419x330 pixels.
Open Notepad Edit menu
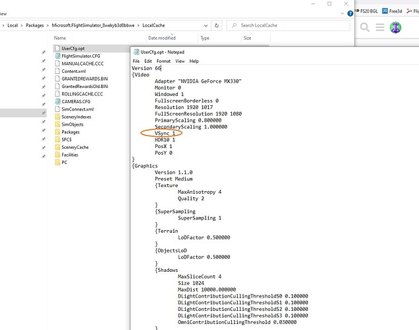[148, 62]
